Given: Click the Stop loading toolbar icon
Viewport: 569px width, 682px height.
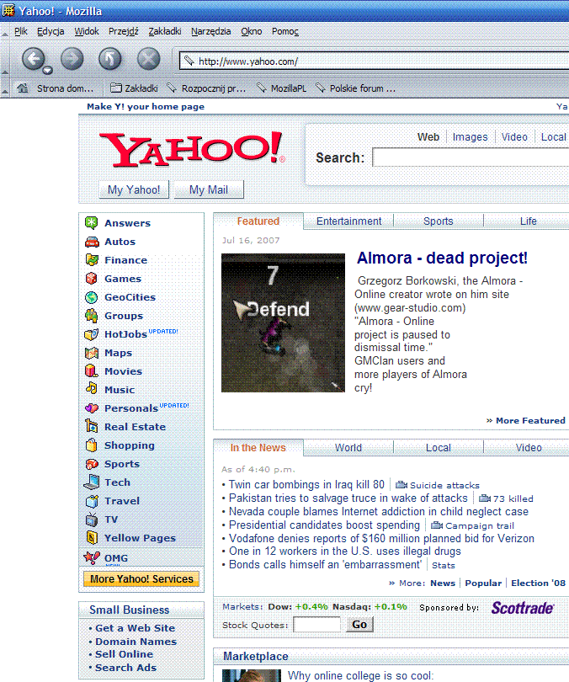Looking at the screenshot, I should point(148,59).
